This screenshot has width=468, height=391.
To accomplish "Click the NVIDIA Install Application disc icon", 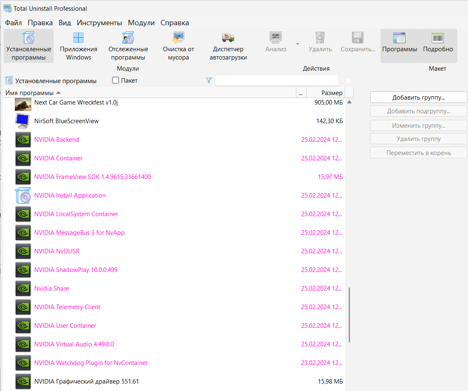I will click(23, 195).
